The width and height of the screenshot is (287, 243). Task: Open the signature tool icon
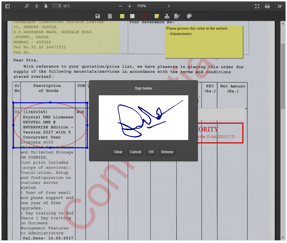pos(177,16)
